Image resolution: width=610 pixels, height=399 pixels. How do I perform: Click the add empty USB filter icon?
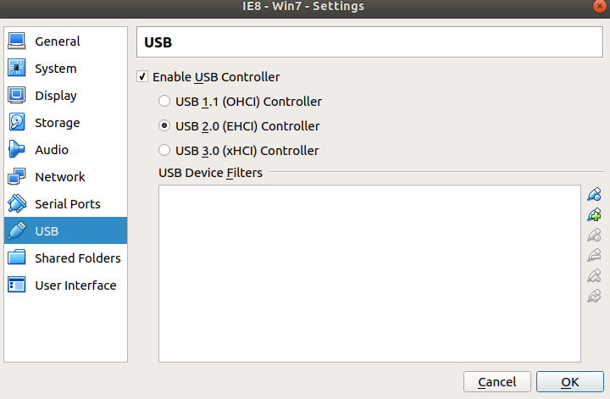pyautogui.click(x=594, y=195)
